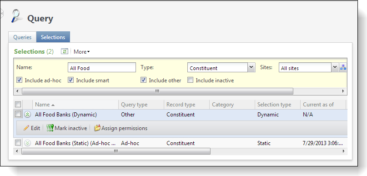Click Assign permissions folder button
The height and width of the screenshot is (176, 367).
(x=121, y=128)
